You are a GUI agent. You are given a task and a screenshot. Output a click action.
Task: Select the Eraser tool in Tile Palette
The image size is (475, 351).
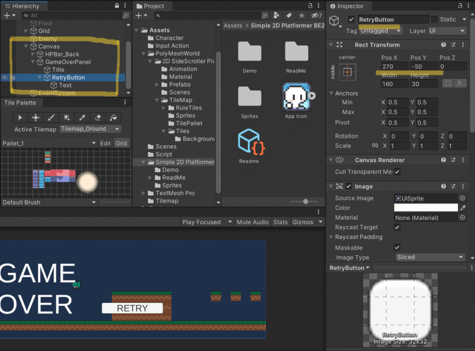[x=98, y=118]
